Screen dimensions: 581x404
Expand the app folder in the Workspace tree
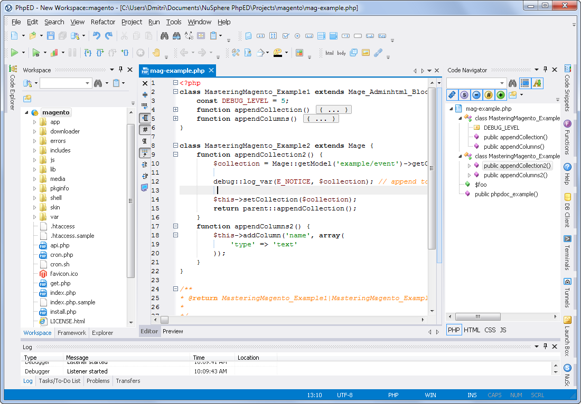coord(34,122)
